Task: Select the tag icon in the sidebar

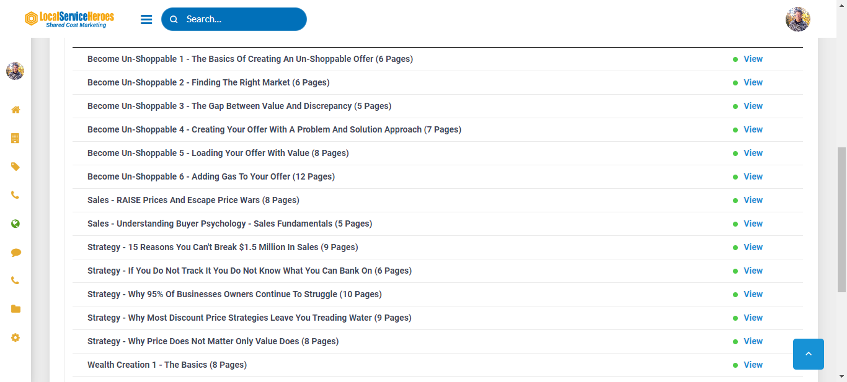Action: [16, 167]
